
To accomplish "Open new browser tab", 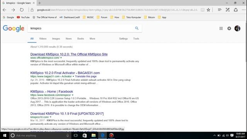I will pos(39,3).
